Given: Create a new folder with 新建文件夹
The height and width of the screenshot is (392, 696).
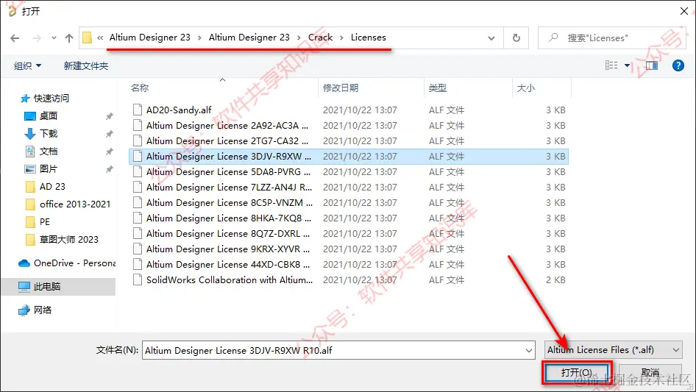Looking at the screenshot, I should tap(85, 65).
